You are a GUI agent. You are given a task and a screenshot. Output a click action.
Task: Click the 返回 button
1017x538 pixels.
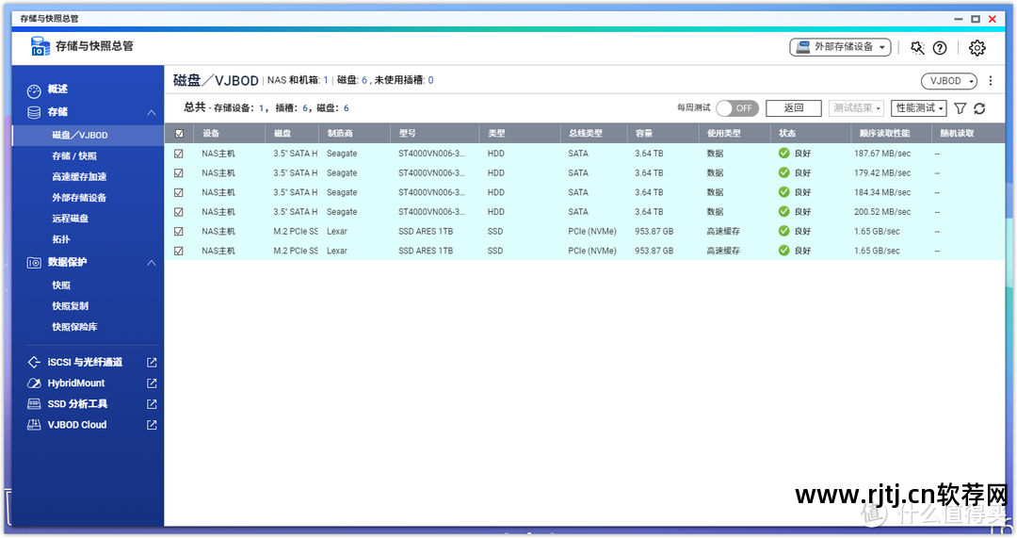794,108
